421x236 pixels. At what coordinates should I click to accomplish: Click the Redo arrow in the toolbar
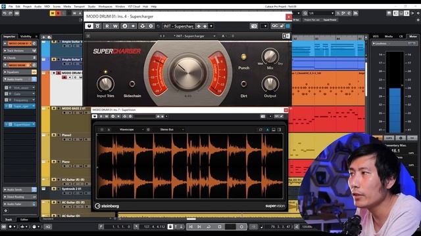11,13
